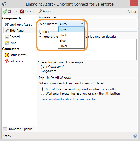Open the Record component icon

tap(7, 37)
